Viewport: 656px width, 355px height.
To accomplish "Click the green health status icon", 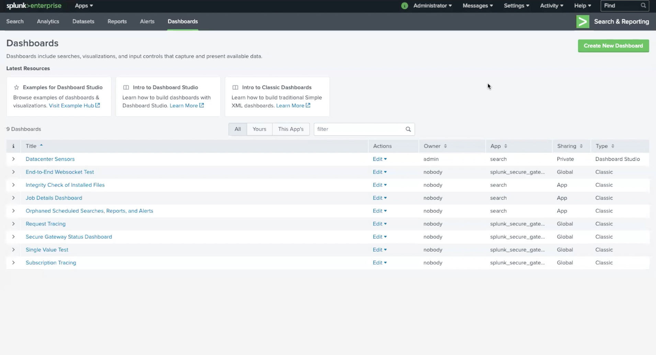I will point(405,6).
